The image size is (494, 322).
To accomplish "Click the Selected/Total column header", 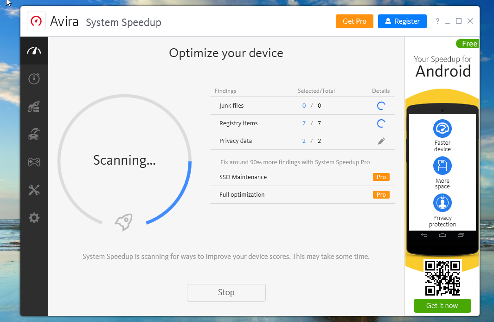I will pyautogui.click(x=316, y=91).
